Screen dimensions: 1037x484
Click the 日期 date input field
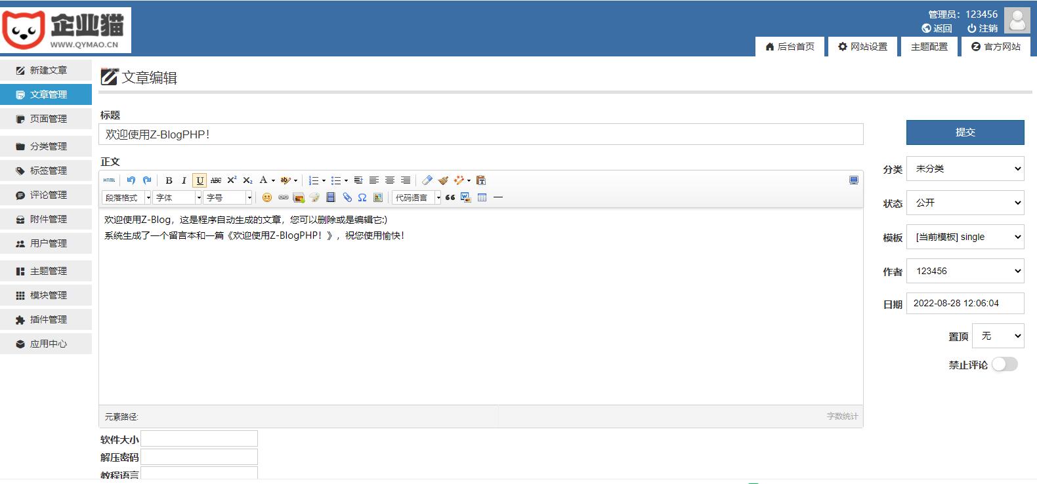point(965,303)
